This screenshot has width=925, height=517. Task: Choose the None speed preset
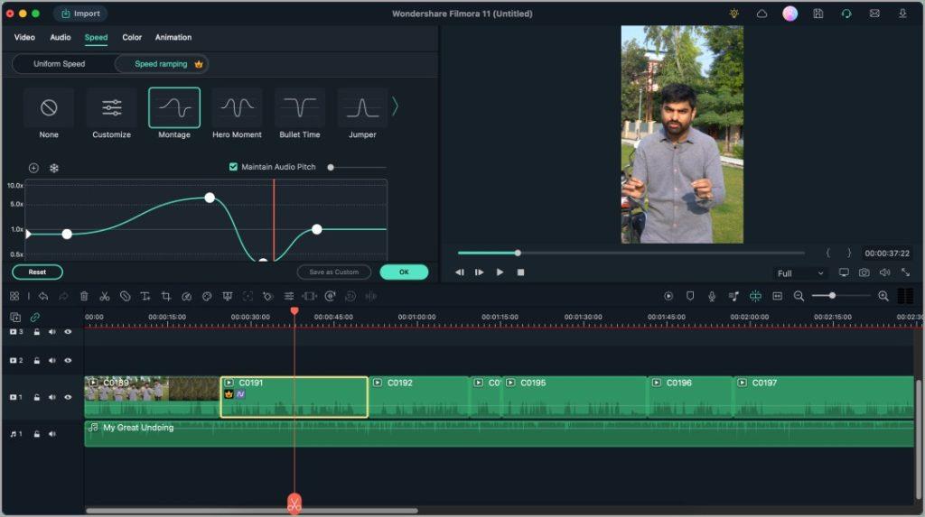[49, 114]
